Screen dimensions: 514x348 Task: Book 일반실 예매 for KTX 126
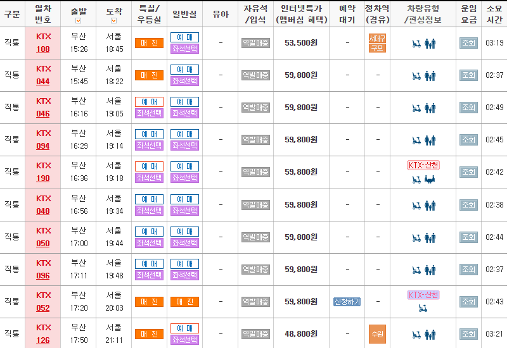(184, 328)
